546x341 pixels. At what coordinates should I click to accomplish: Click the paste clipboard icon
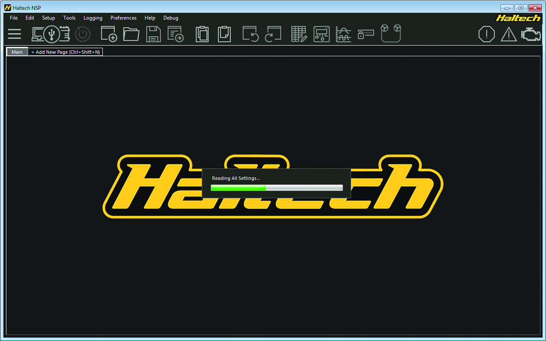tap(224, 34)
